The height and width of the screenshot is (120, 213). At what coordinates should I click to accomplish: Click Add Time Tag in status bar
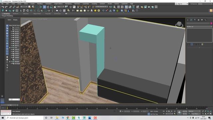pyautogui.click(x=154, y=114)
